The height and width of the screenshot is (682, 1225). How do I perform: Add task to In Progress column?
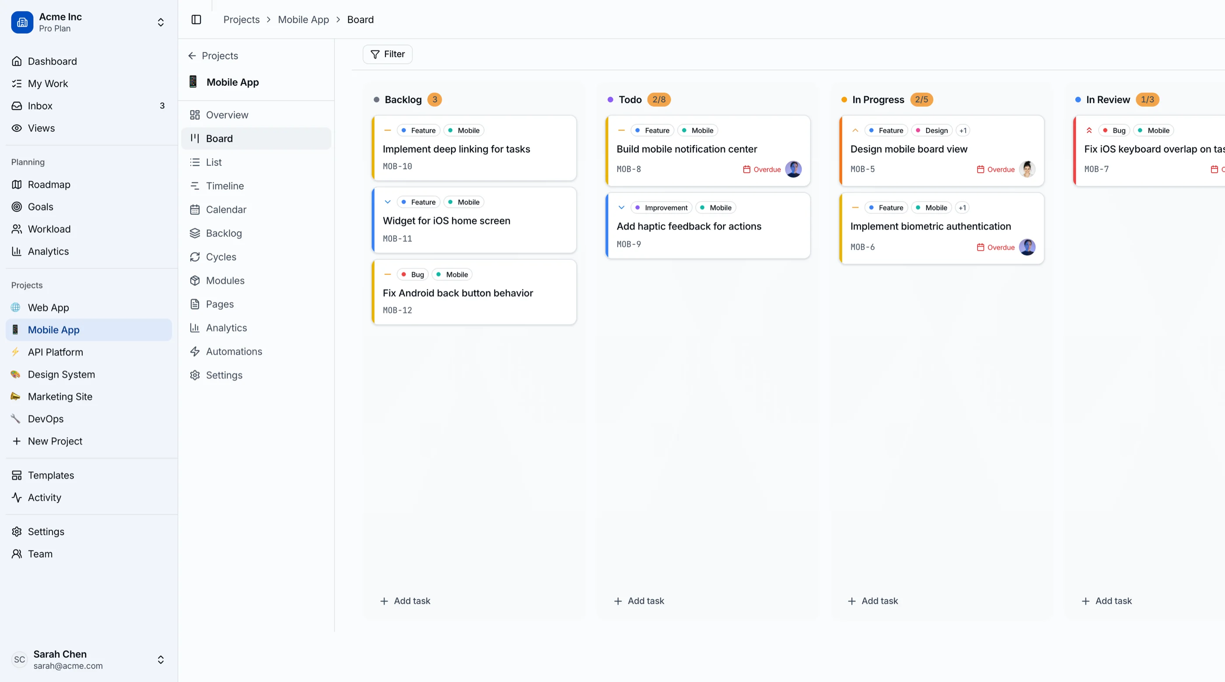[x=873, y=601]
